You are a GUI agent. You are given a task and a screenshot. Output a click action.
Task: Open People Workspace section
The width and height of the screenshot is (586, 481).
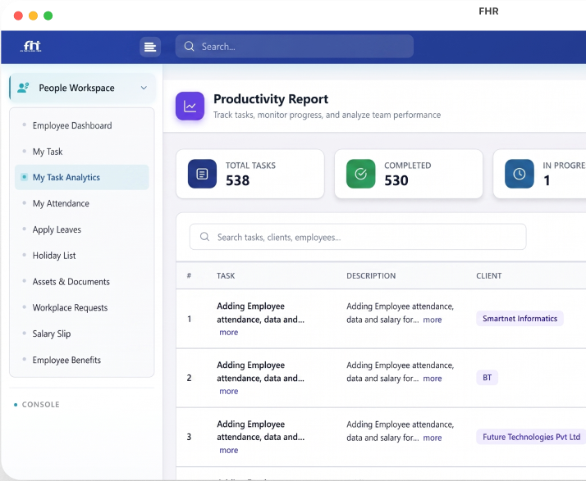point(82,88)
